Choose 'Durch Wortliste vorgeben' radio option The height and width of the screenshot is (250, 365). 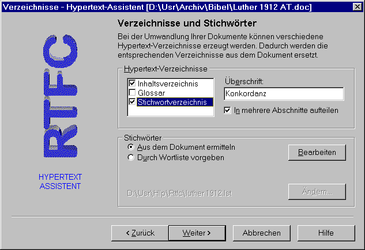131,157
